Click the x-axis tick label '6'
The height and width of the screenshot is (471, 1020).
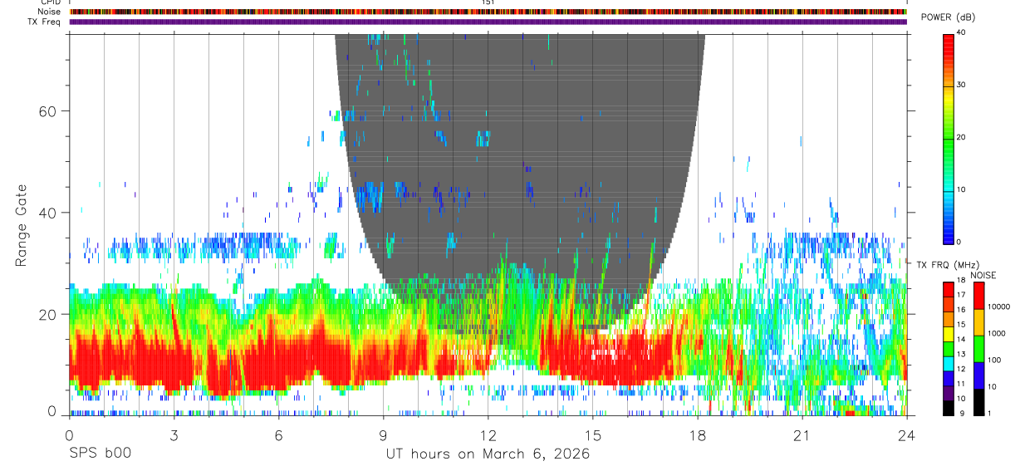point(278,435)
